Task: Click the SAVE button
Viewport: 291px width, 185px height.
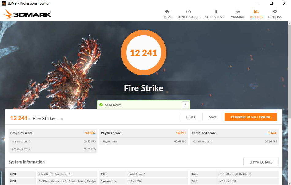Action: pyautogui.click(x=213, y=117)
